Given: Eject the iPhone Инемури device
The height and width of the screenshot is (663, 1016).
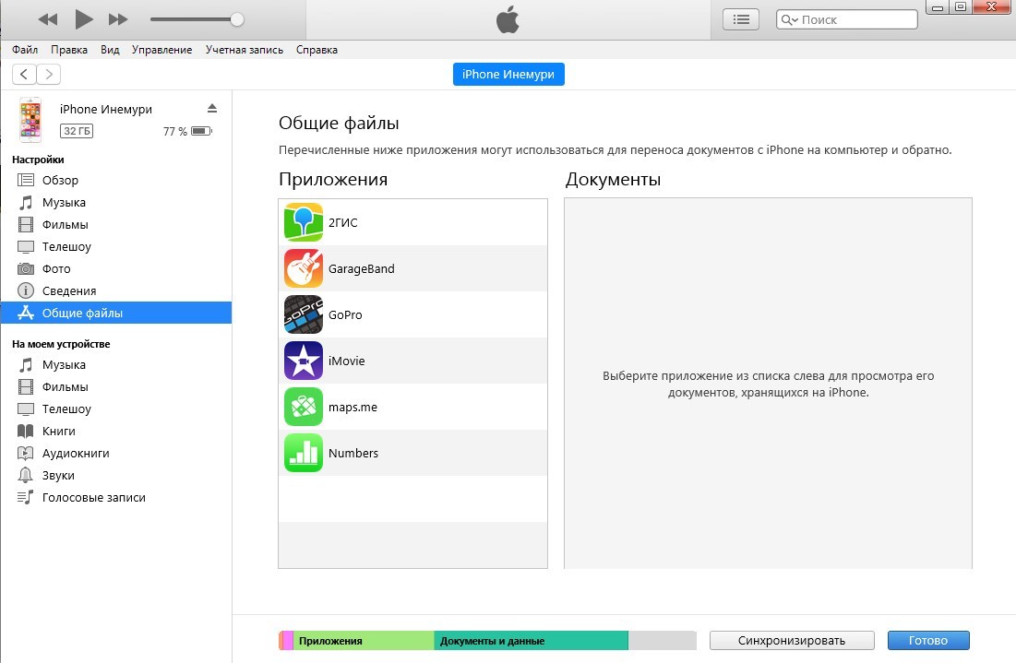Looking at the screenshot, I should click(x=212, y=108).
